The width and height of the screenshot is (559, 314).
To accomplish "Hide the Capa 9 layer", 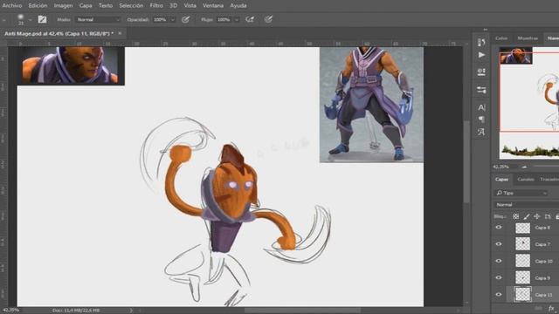I will 499,277.
